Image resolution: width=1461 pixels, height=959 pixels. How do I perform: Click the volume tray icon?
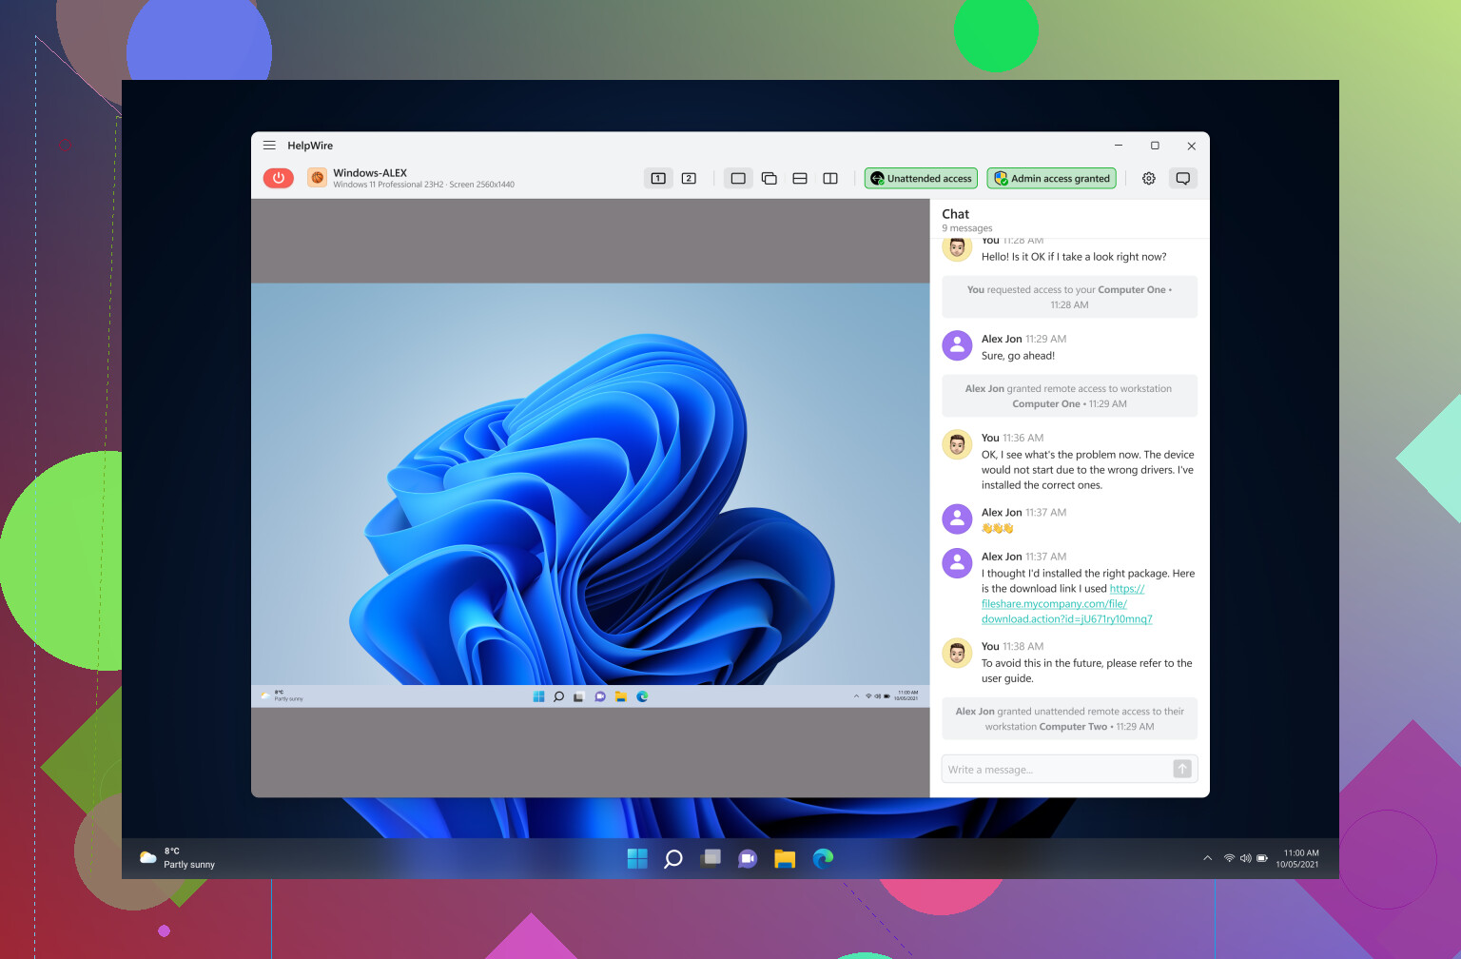[1245, 858]
